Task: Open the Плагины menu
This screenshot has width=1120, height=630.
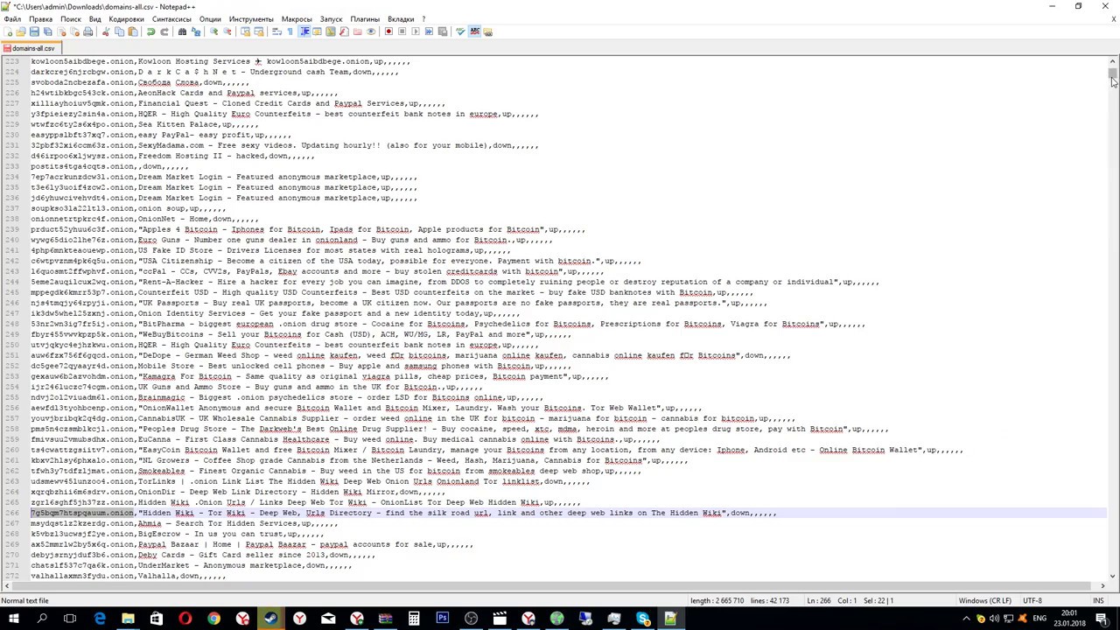Action: point(365,19)
